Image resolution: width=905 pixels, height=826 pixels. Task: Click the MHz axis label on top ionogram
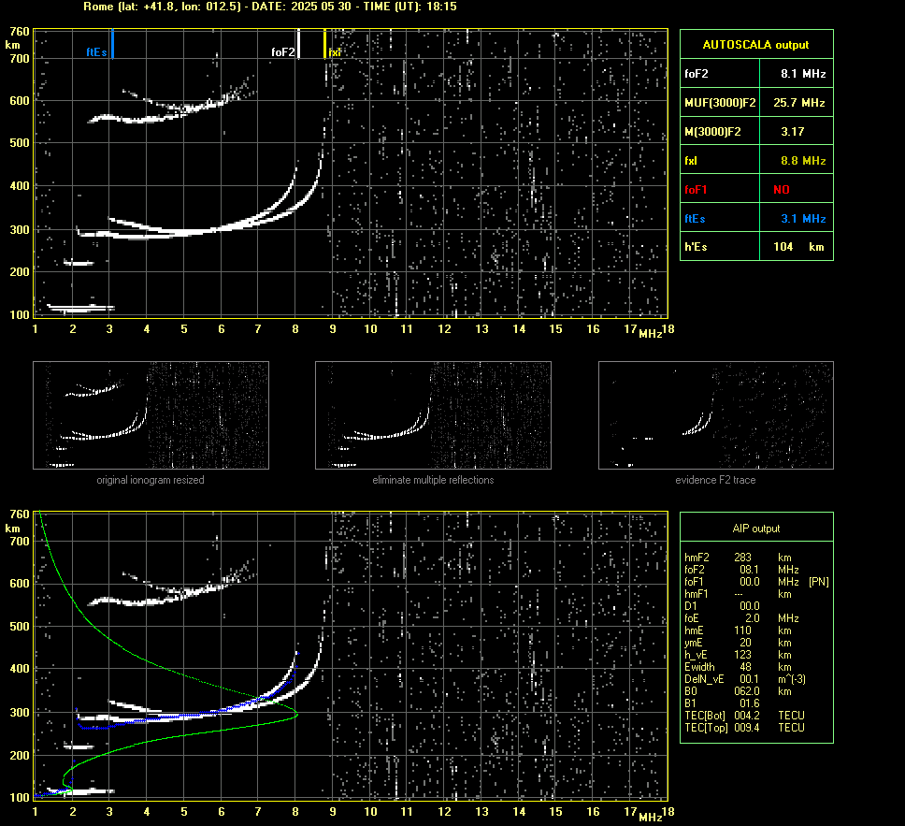coord(651,334)
